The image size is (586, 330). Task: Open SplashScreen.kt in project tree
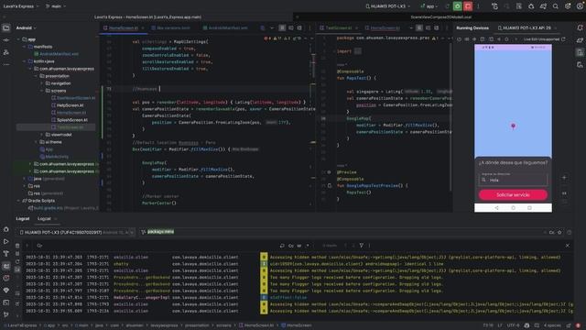(x=71, y=120)
